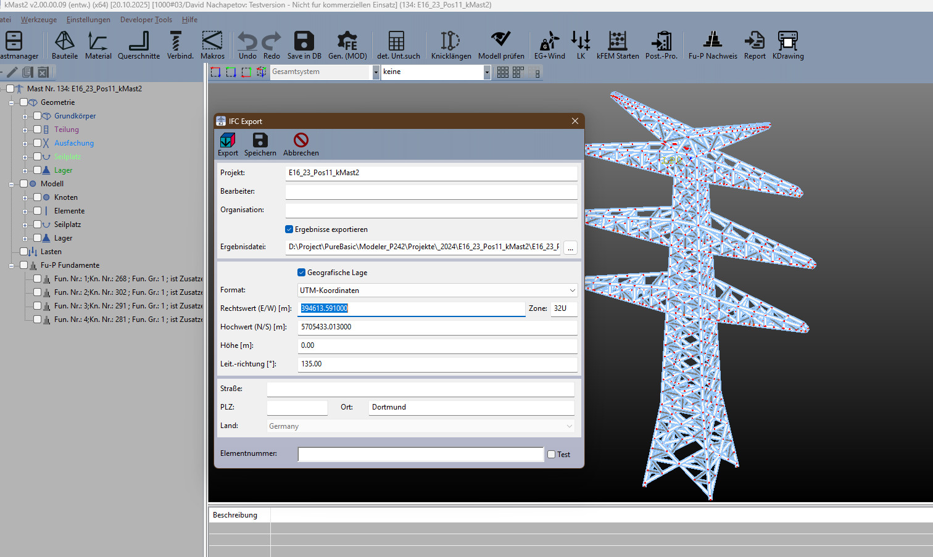Open the Werkzeuge menu
Image resolution: width=933 pixels, height=557 pixels.
(x=38, y=20)
